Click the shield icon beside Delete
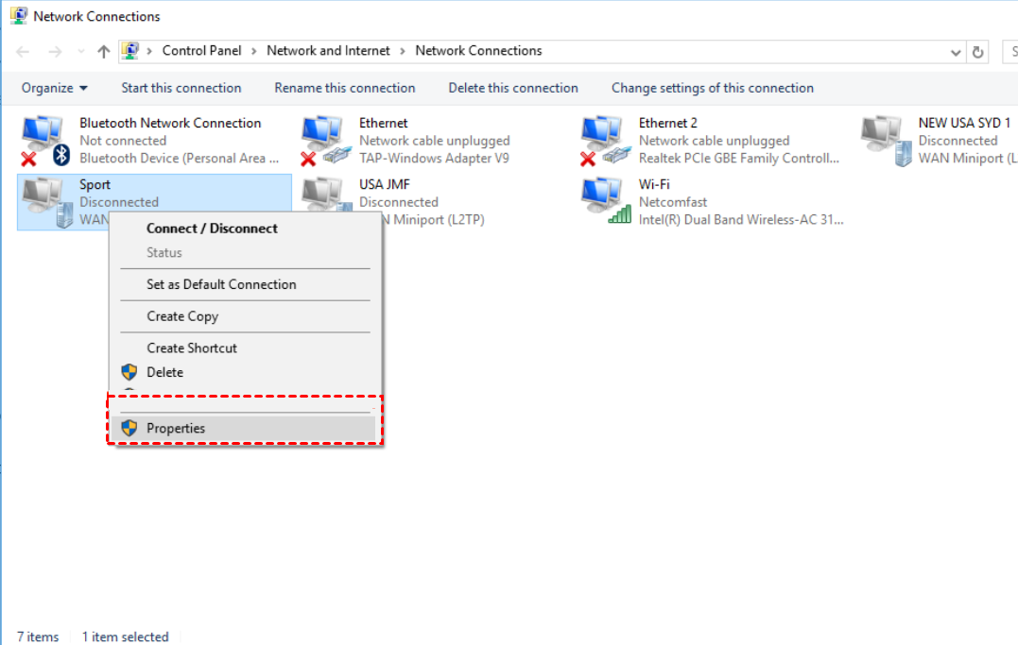The width and height of the screenshot is (1018, 645). [x=129, y=372]
